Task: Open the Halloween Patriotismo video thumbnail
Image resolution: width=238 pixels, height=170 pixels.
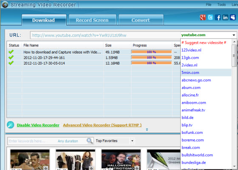Action: (x=121, y=160)
